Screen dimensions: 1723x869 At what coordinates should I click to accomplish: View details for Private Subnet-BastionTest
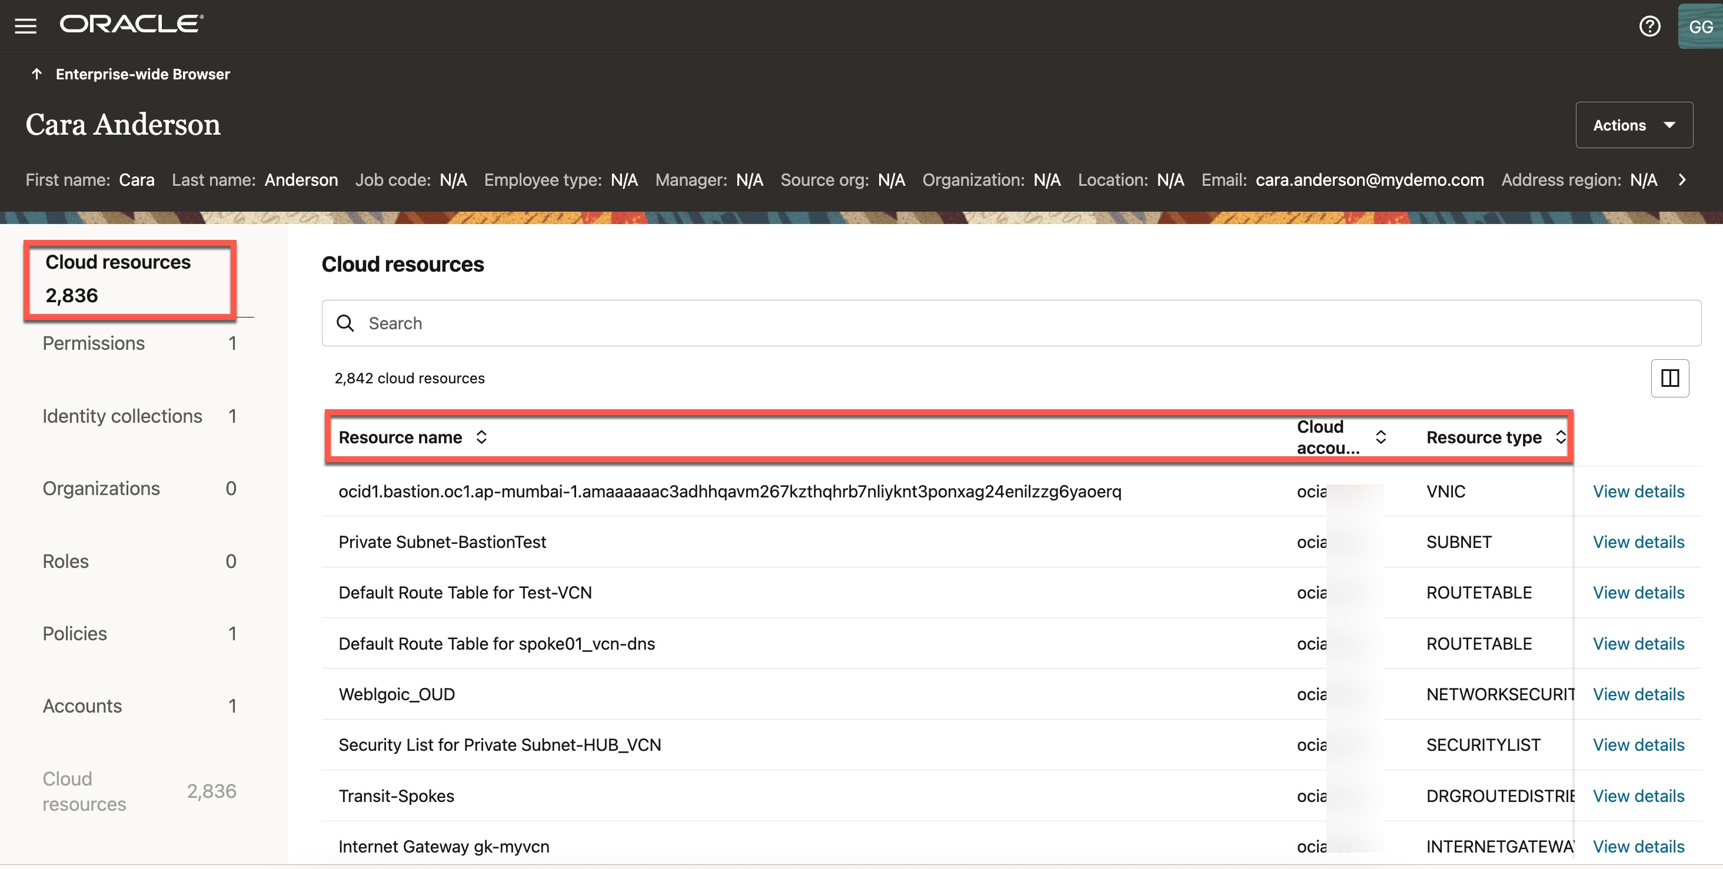[1638, 542]
